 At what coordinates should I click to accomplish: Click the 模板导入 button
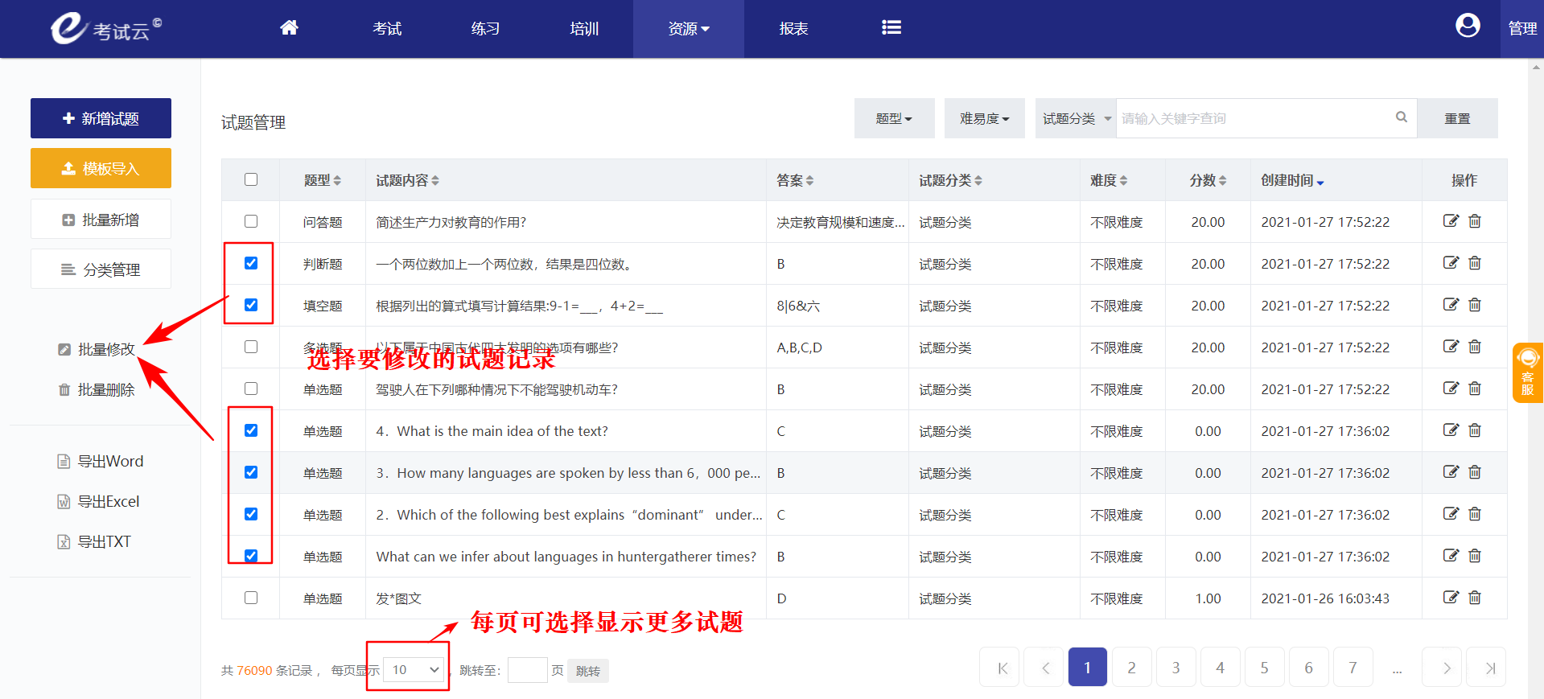tap(101, 168)
